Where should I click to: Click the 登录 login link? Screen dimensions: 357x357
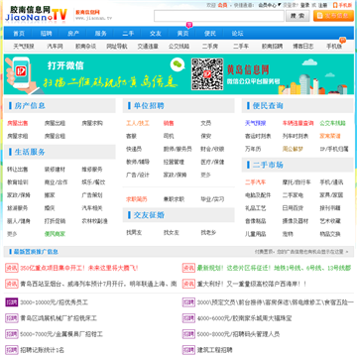pos(304,5)
